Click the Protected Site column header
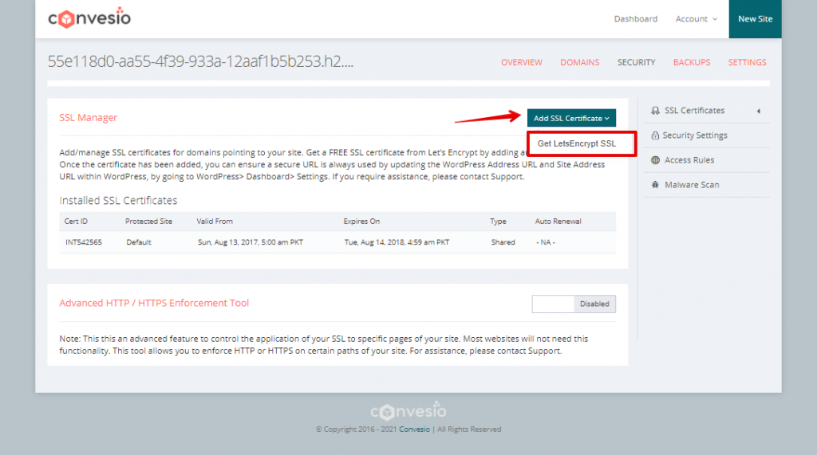Image resolution: width=817 pixels, height=455 pixels. 148,222
